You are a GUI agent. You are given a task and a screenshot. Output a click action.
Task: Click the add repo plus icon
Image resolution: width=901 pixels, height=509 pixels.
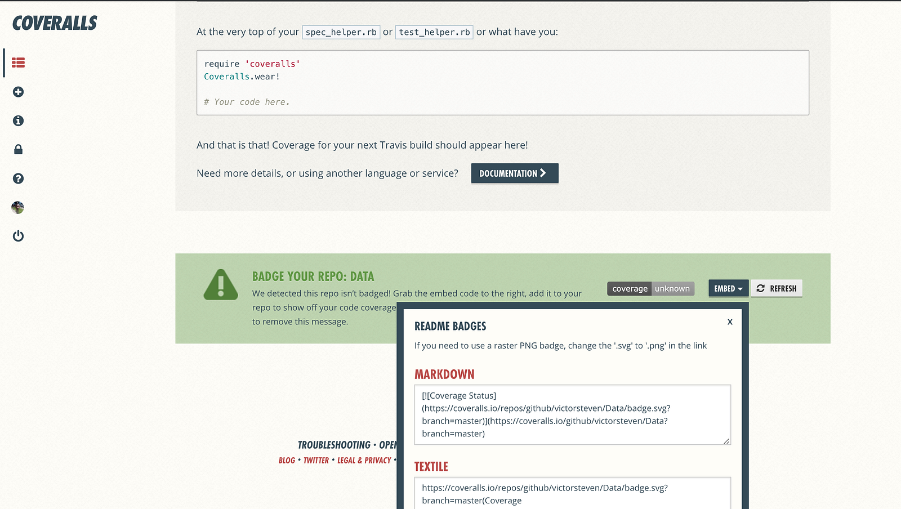tap(18, 92)
